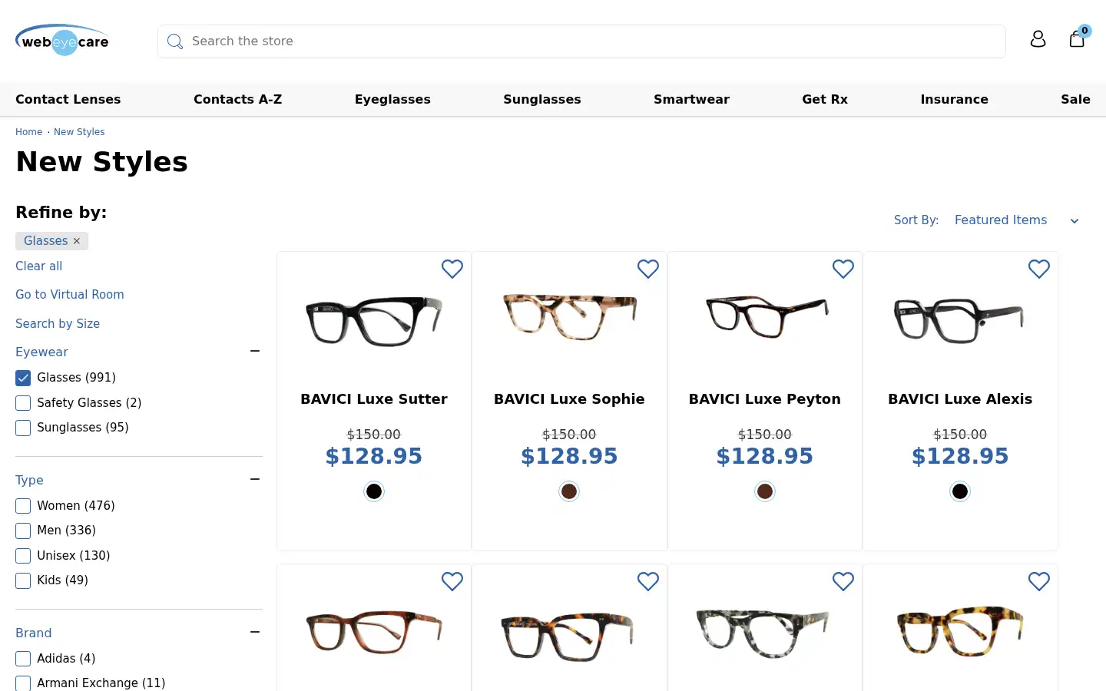The image size is (1106, 691).
Task: Remove the Glasses filter tag
Action: coord(77,241)
